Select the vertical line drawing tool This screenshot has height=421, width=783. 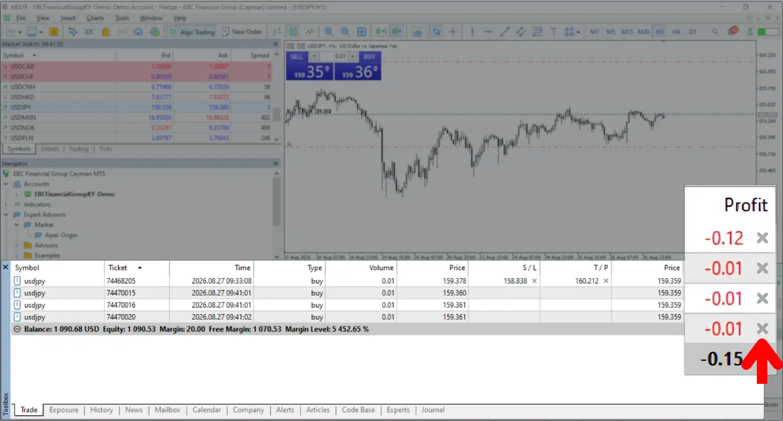coord(472,31)
